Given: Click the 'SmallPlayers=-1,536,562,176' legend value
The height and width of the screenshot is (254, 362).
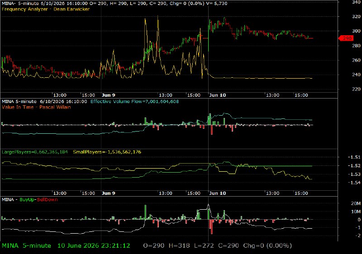Looking at the screenshot, I should click(x=107, y=152).
